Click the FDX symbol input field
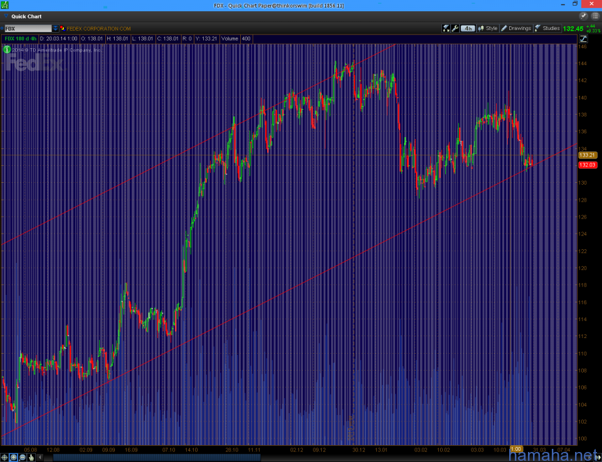This screenshot has height=462, width=602. 28,28
